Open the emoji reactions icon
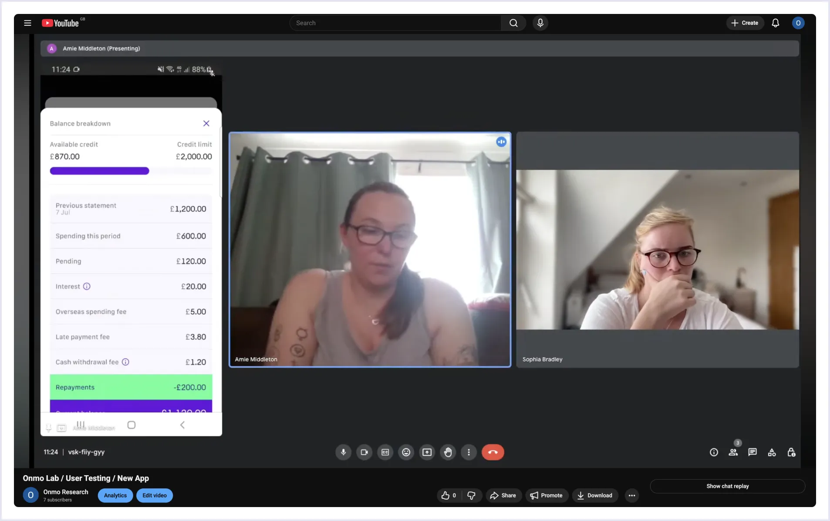 click(406, 452)
